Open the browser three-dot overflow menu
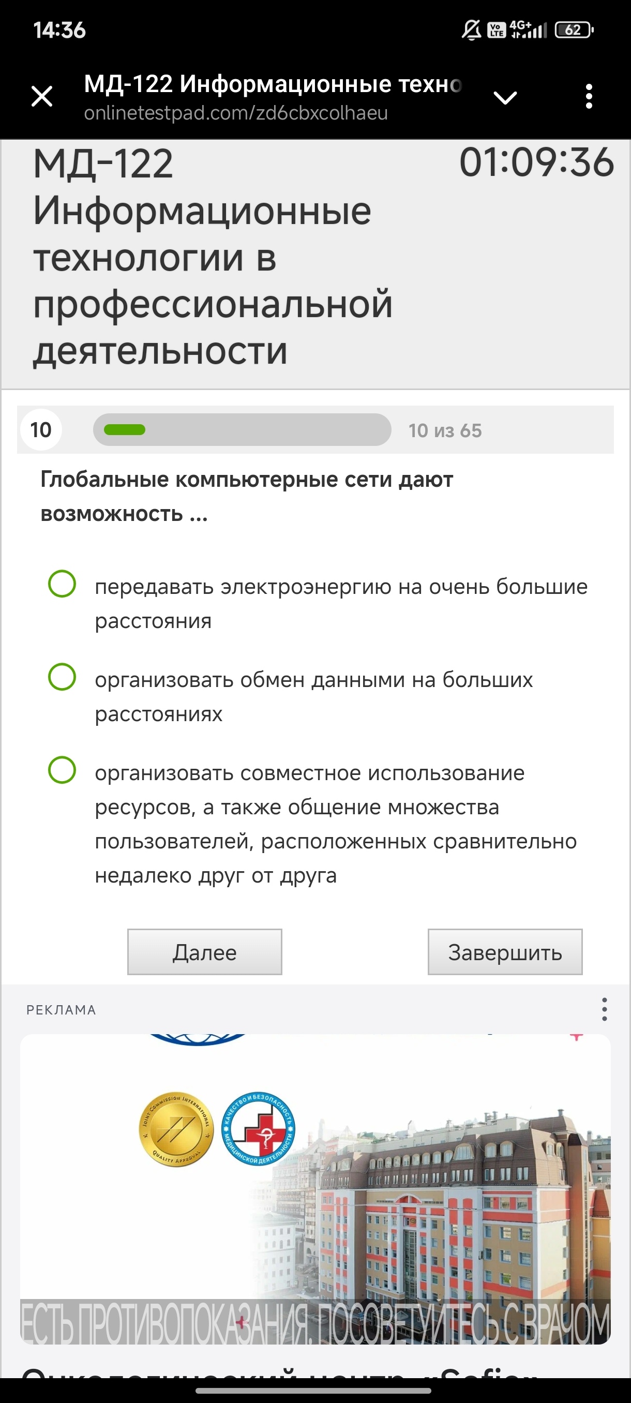The image size is (631, 1403). (589, 96)
